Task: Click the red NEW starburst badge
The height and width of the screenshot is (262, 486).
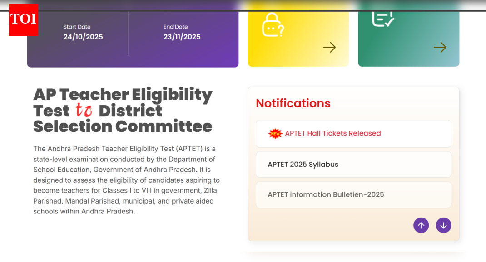Action: [275, 133]
